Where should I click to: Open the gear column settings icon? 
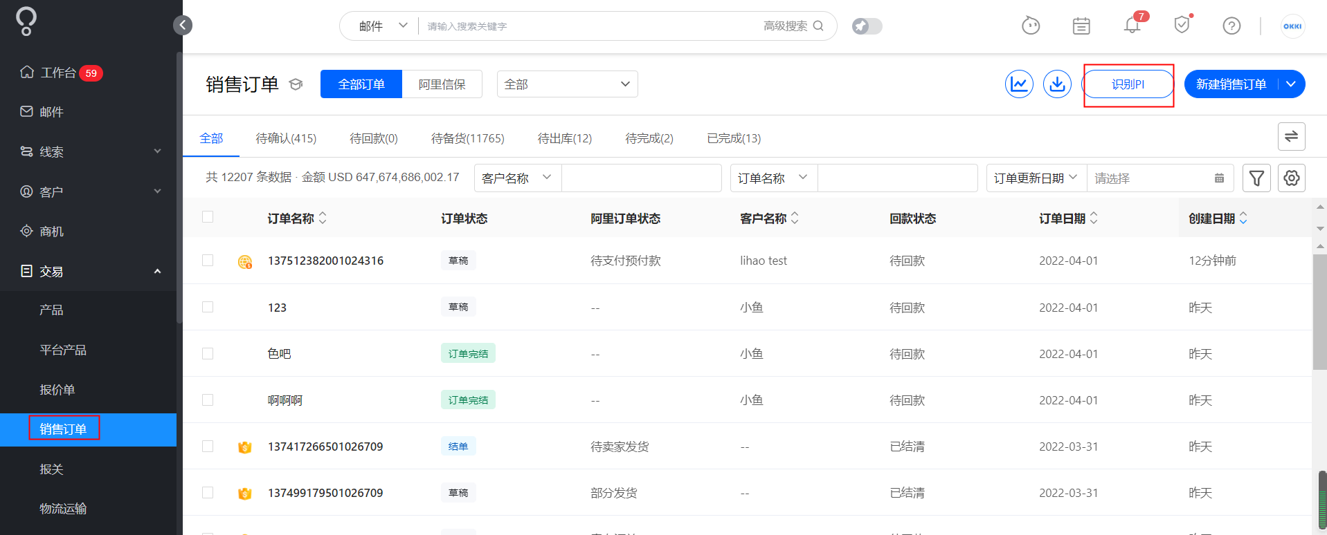pos(1291,178)
